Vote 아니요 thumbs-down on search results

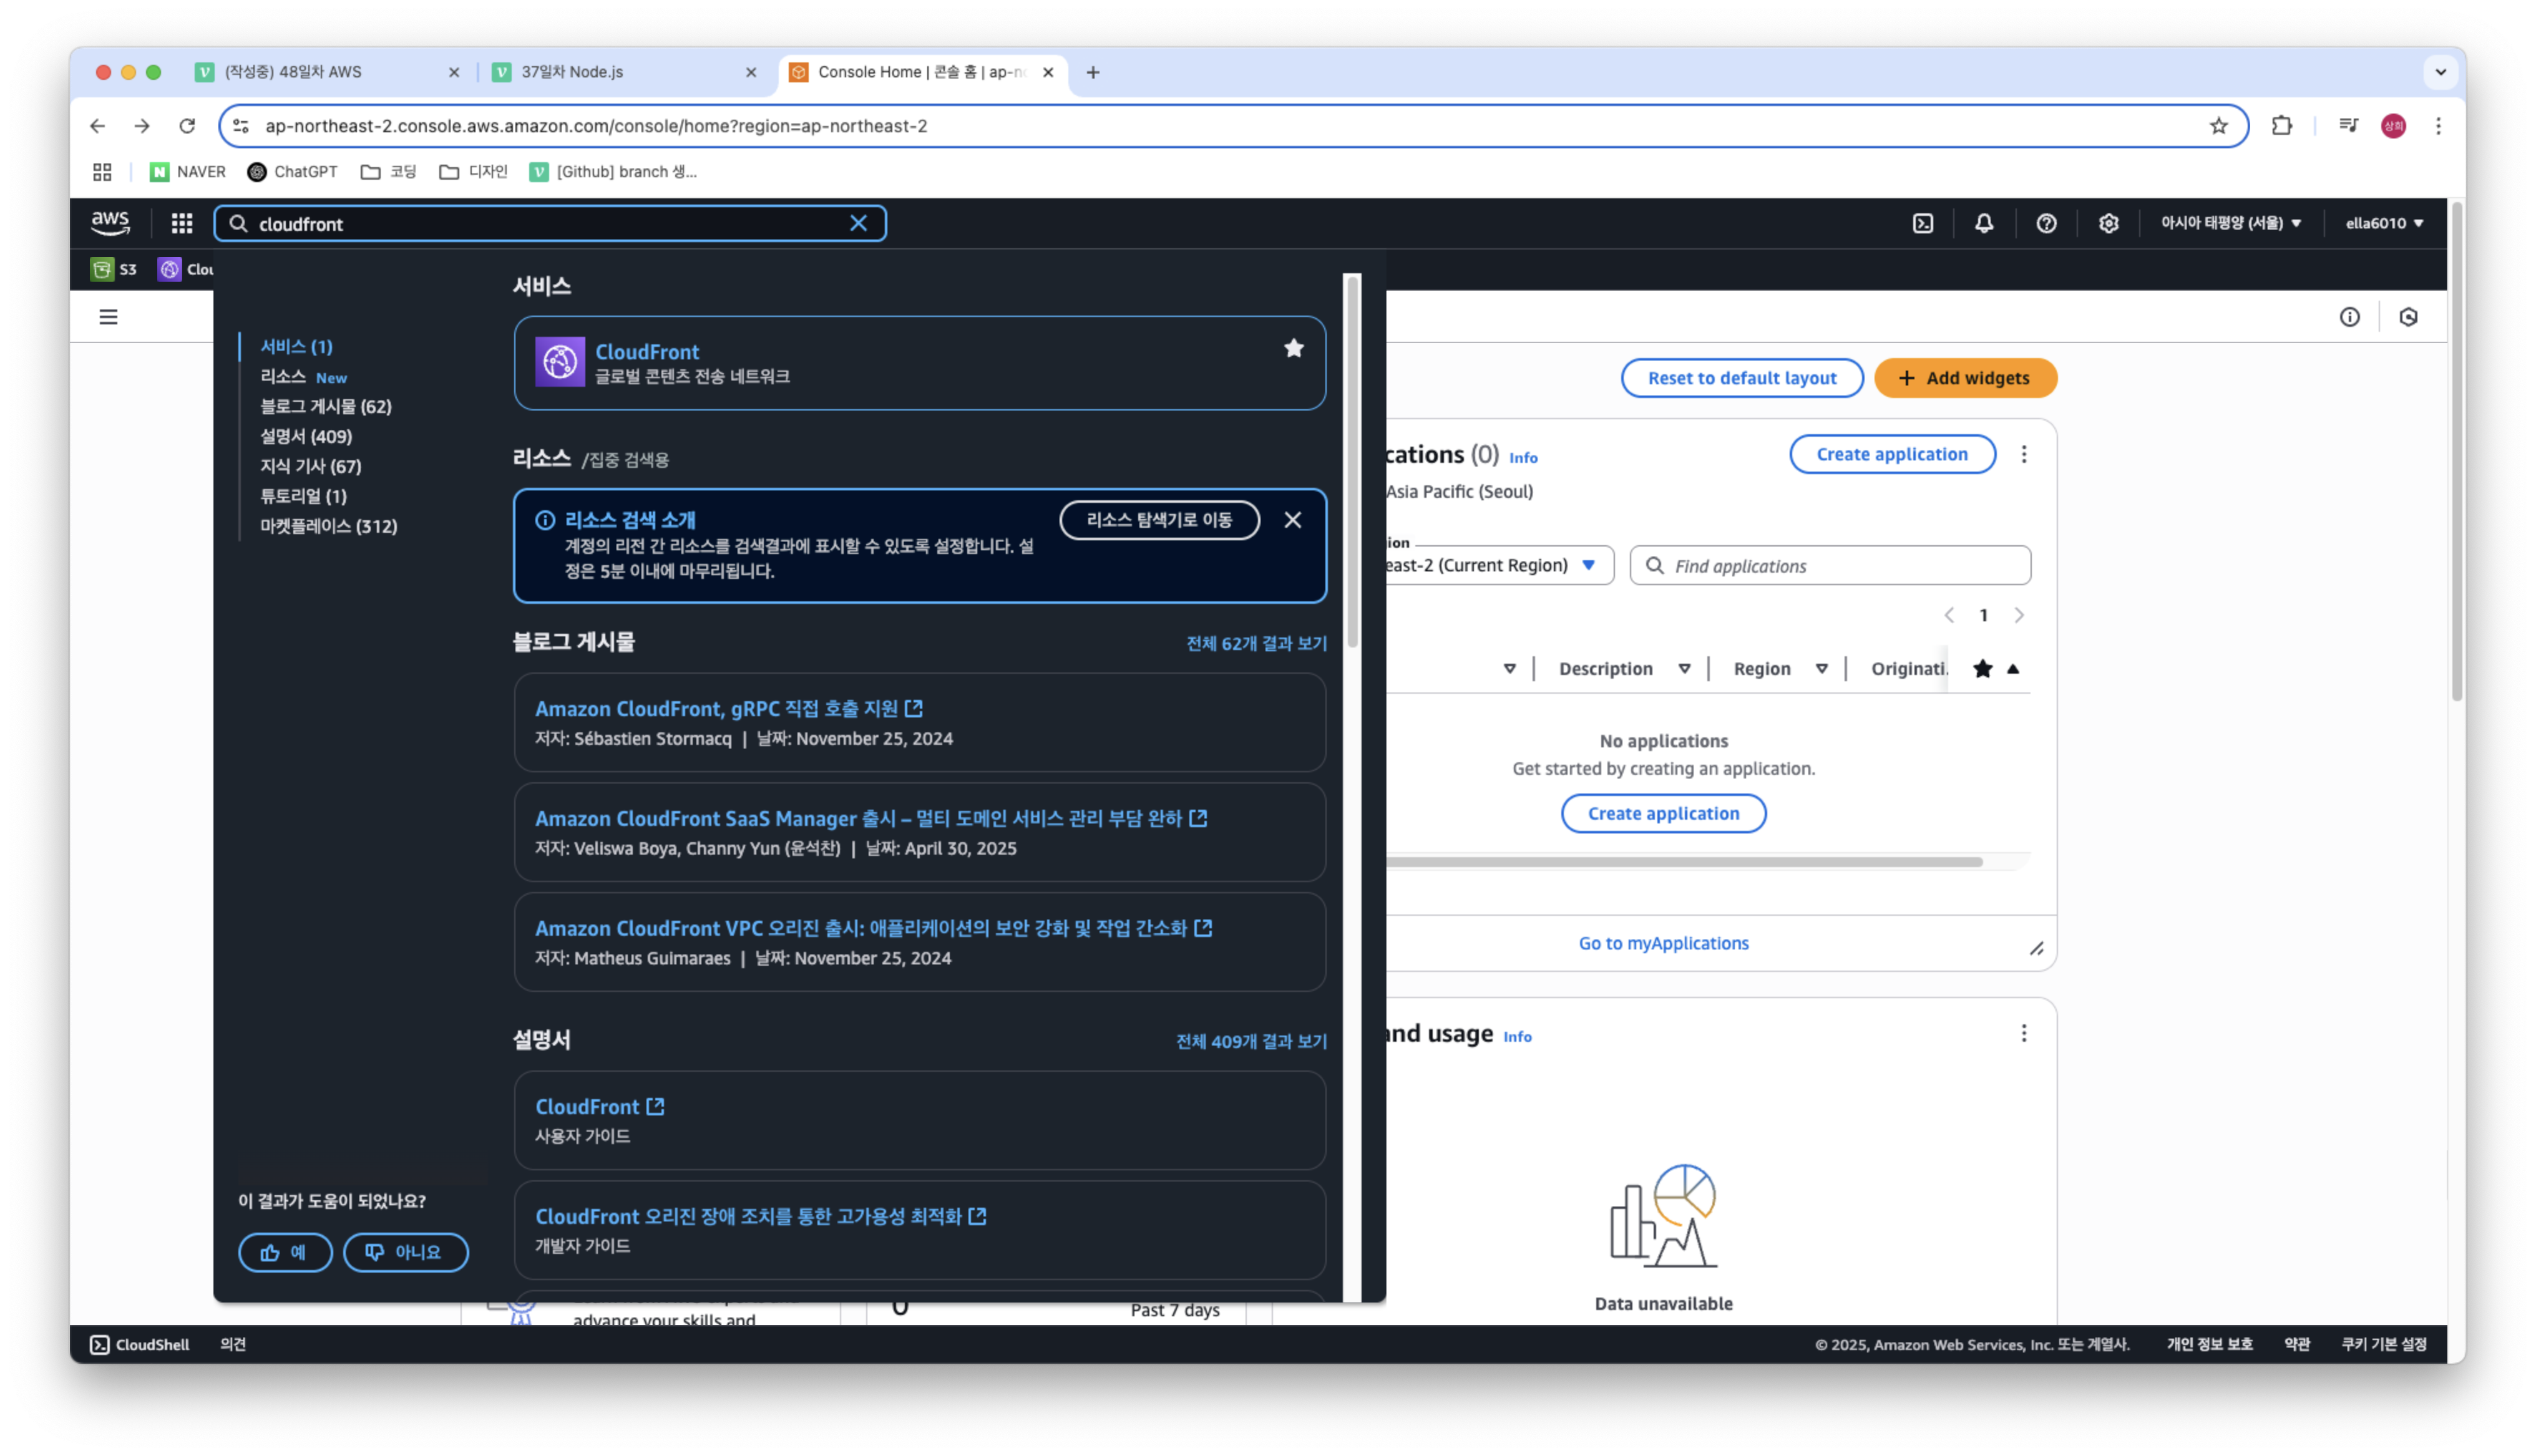click(x=405, y=1252)
